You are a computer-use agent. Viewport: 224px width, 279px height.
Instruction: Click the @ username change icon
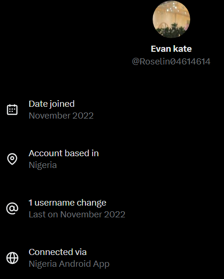pos(12,208)
